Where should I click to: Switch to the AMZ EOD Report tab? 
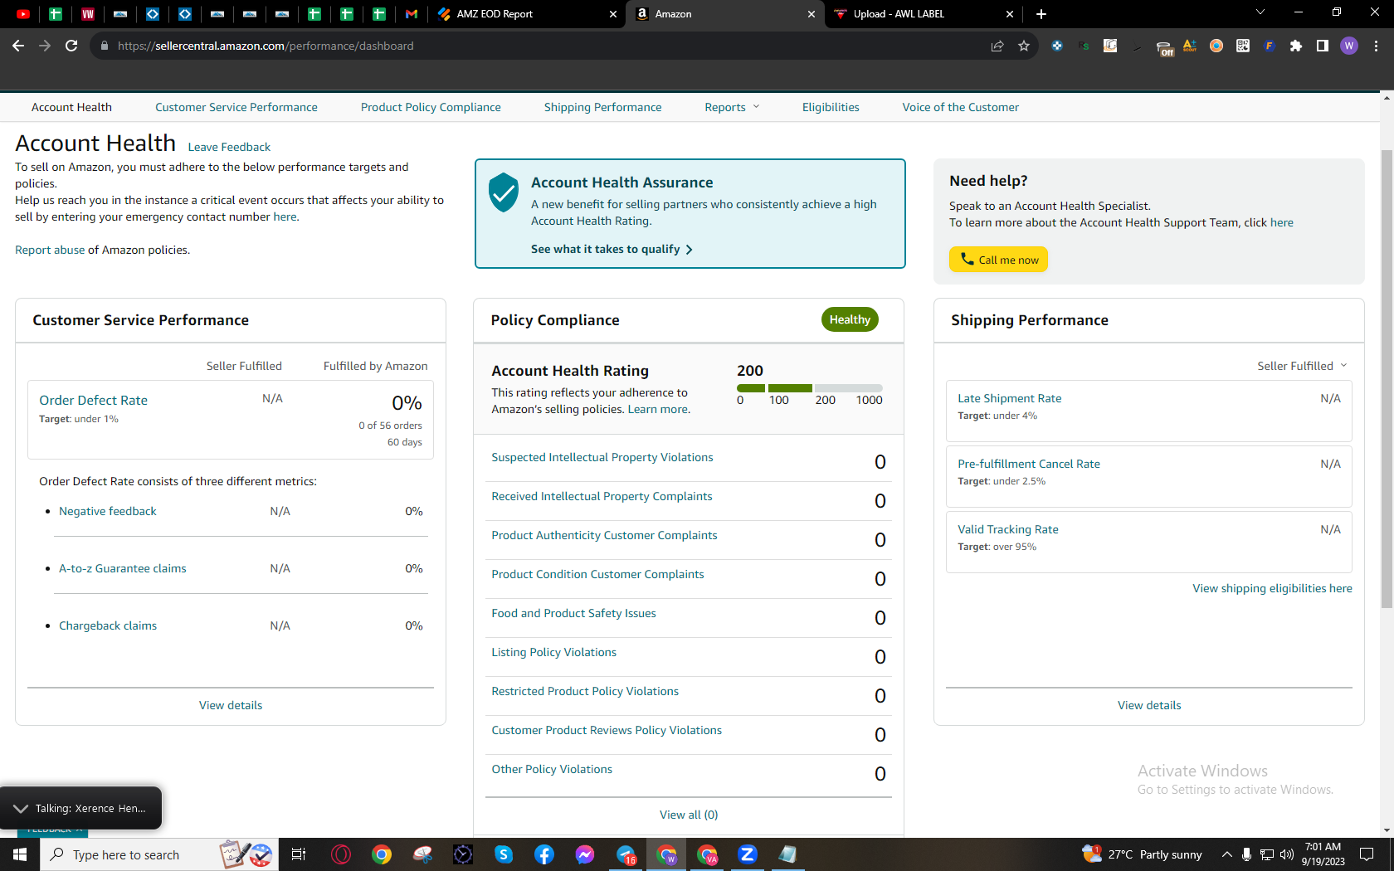click(x=528, y=14)
